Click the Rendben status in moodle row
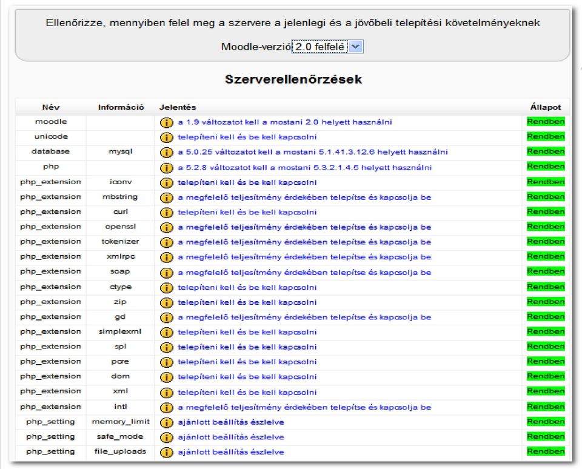The width and height of the screenshot is (582, 469). pos(546,122)
